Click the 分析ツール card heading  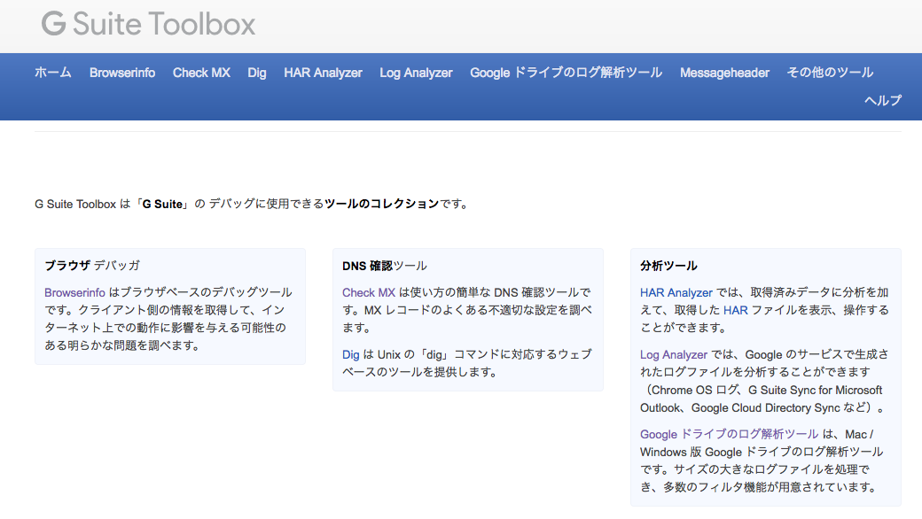668,265
